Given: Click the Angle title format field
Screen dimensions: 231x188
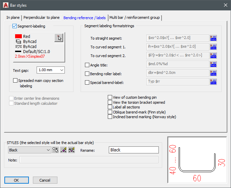Looking at the screenshot, I should pyautogui.click(x=178, y=64).
